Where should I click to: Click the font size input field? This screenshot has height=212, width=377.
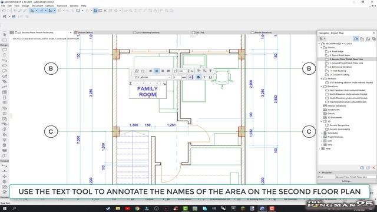177,77
